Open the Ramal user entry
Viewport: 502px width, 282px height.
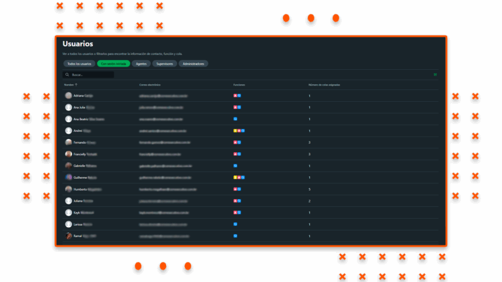tap(78, 236)
